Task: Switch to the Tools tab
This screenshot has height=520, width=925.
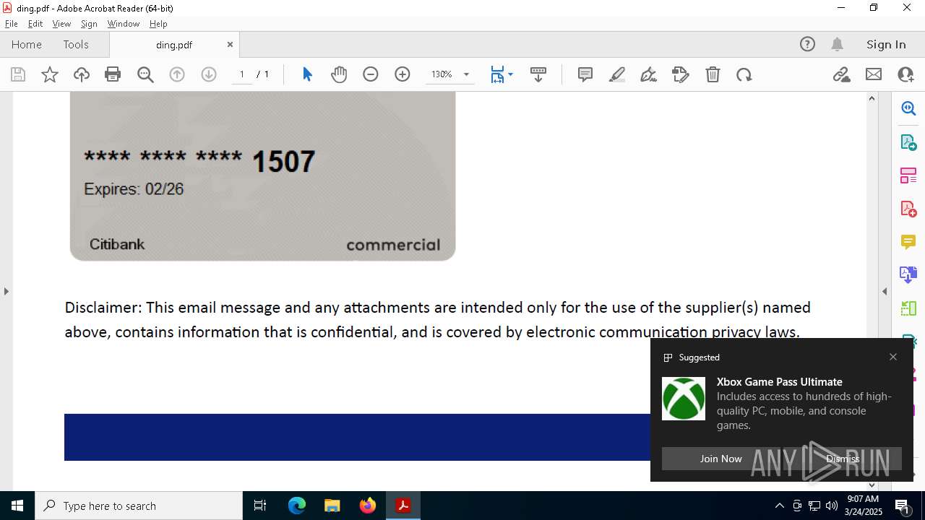Action: coord(76,44)
